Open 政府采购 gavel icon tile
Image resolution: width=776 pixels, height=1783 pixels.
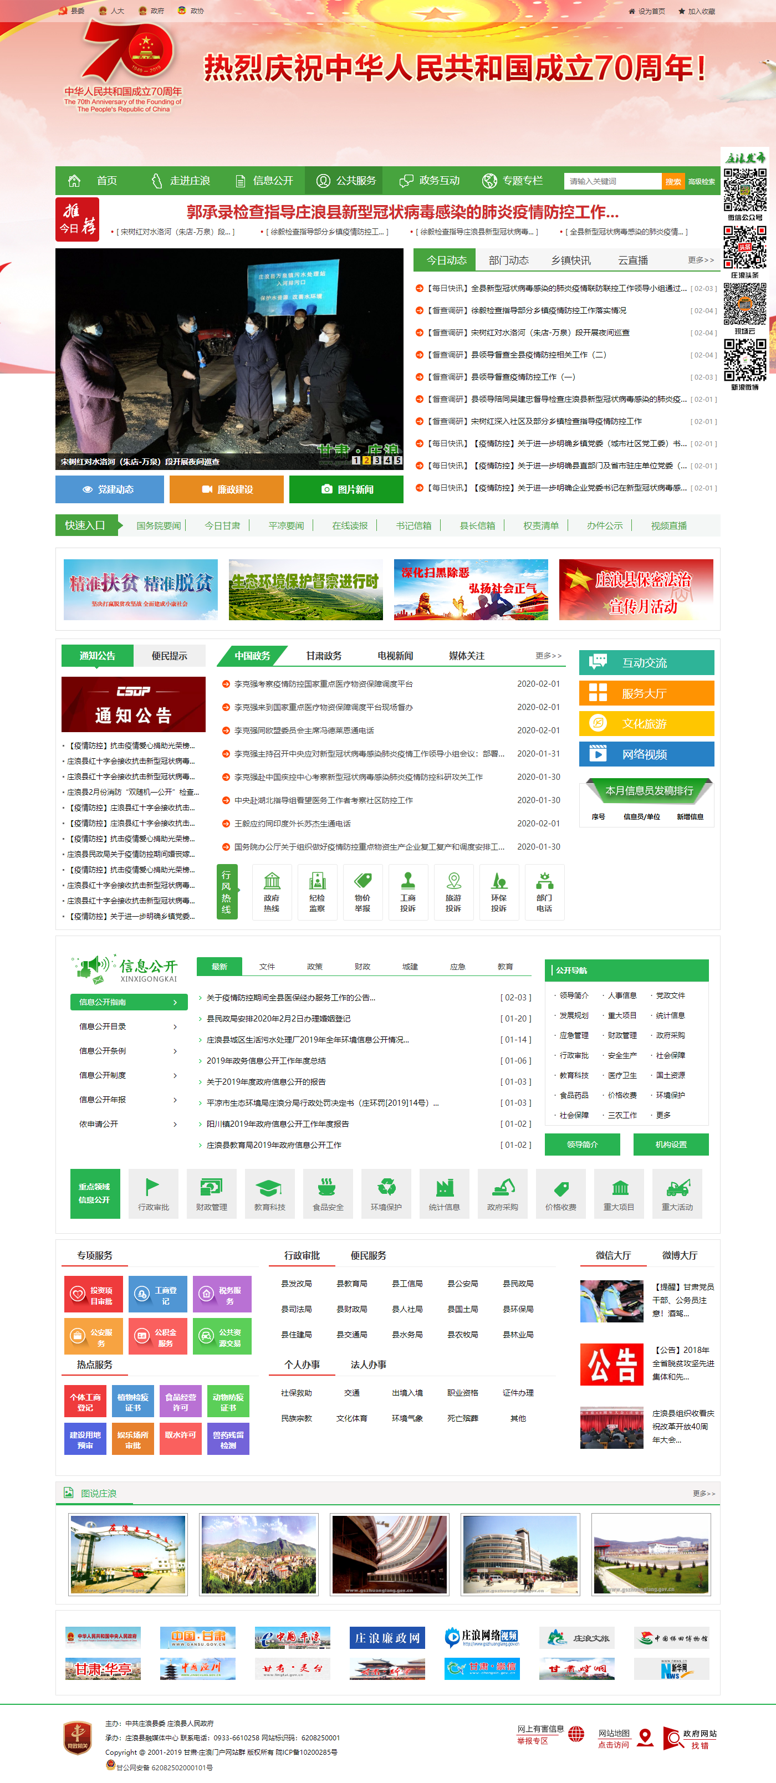502,1193
